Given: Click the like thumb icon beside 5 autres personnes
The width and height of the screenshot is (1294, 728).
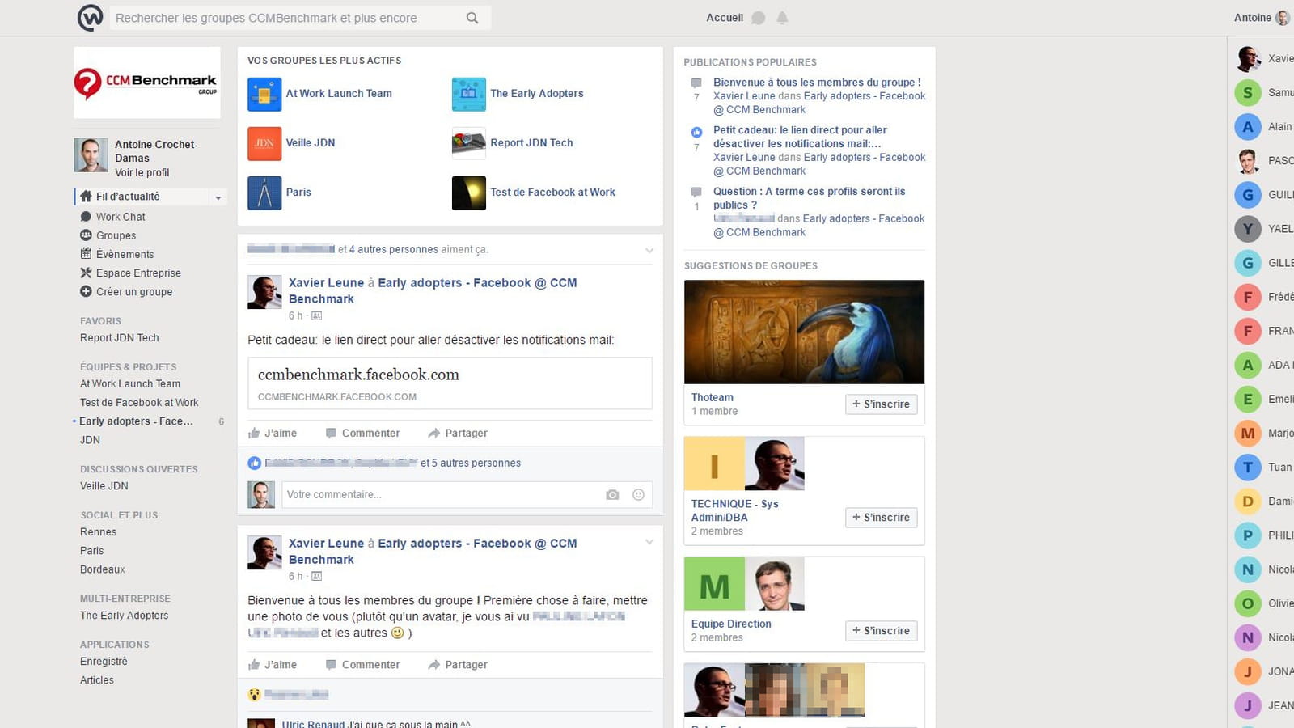Looking at the screenshot, I should coord(255,463).
